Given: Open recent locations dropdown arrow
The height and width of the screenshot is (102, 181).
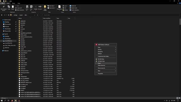Looking at the screenshot, I should pyautogui.click(x=7, y=15).
